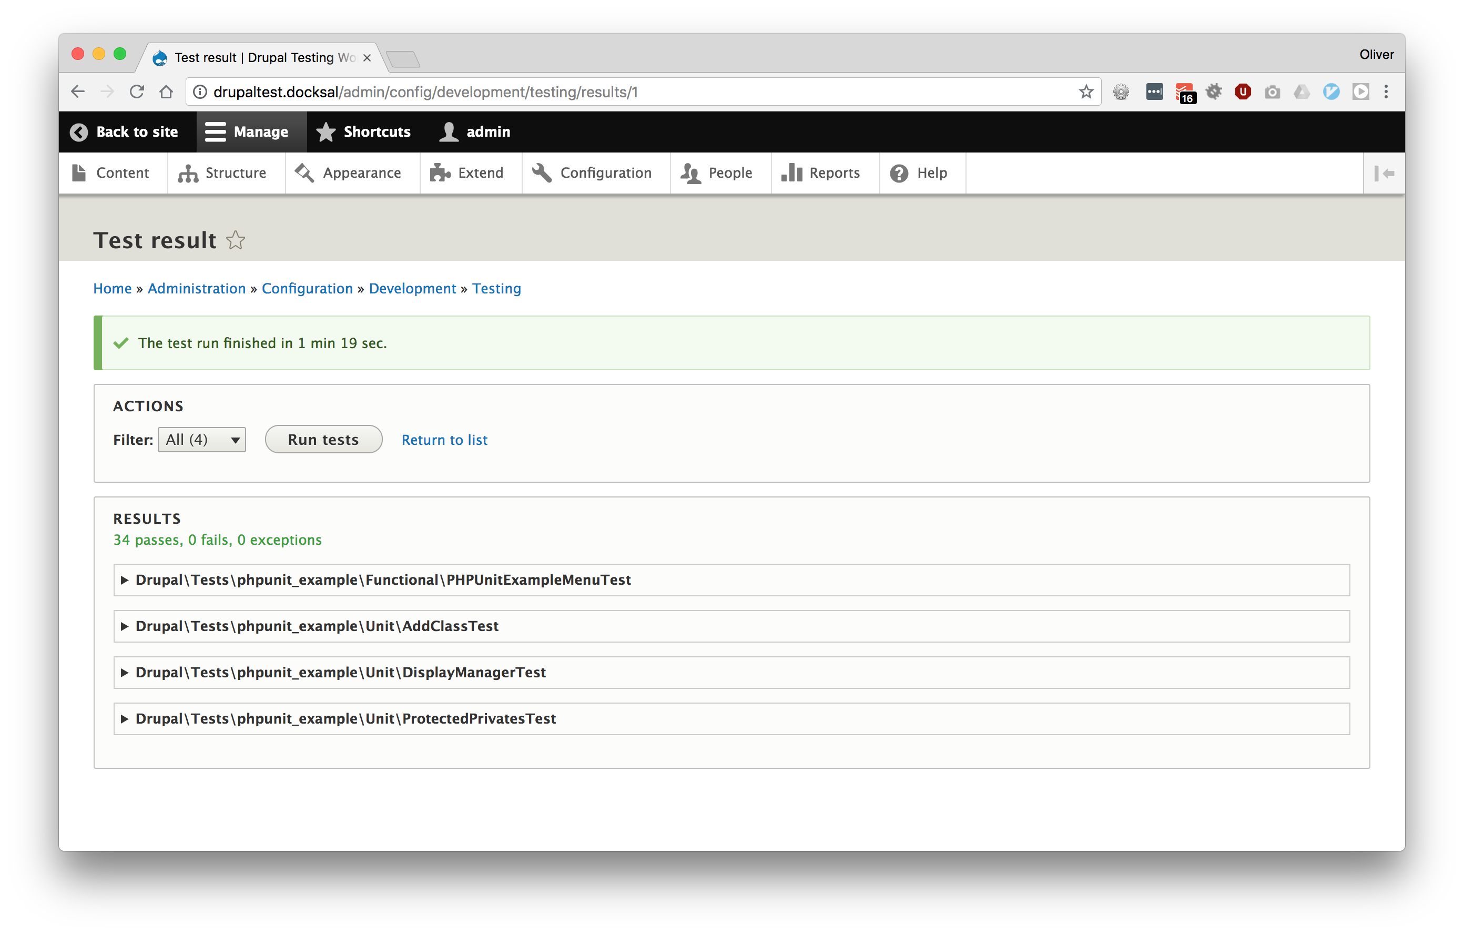Click the star next to Test result title
The width and height of the screenshot is (1464, 935).
pos(235,241)
